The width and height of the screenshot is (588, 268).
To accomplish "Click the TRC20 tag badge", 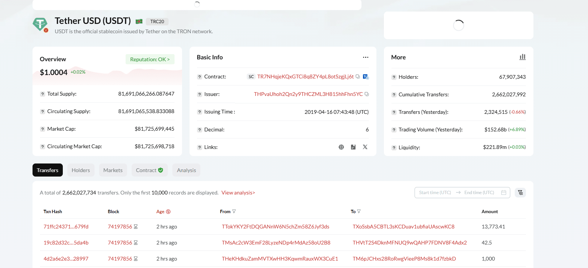I will pyautogui.click(x=157, y=22).
